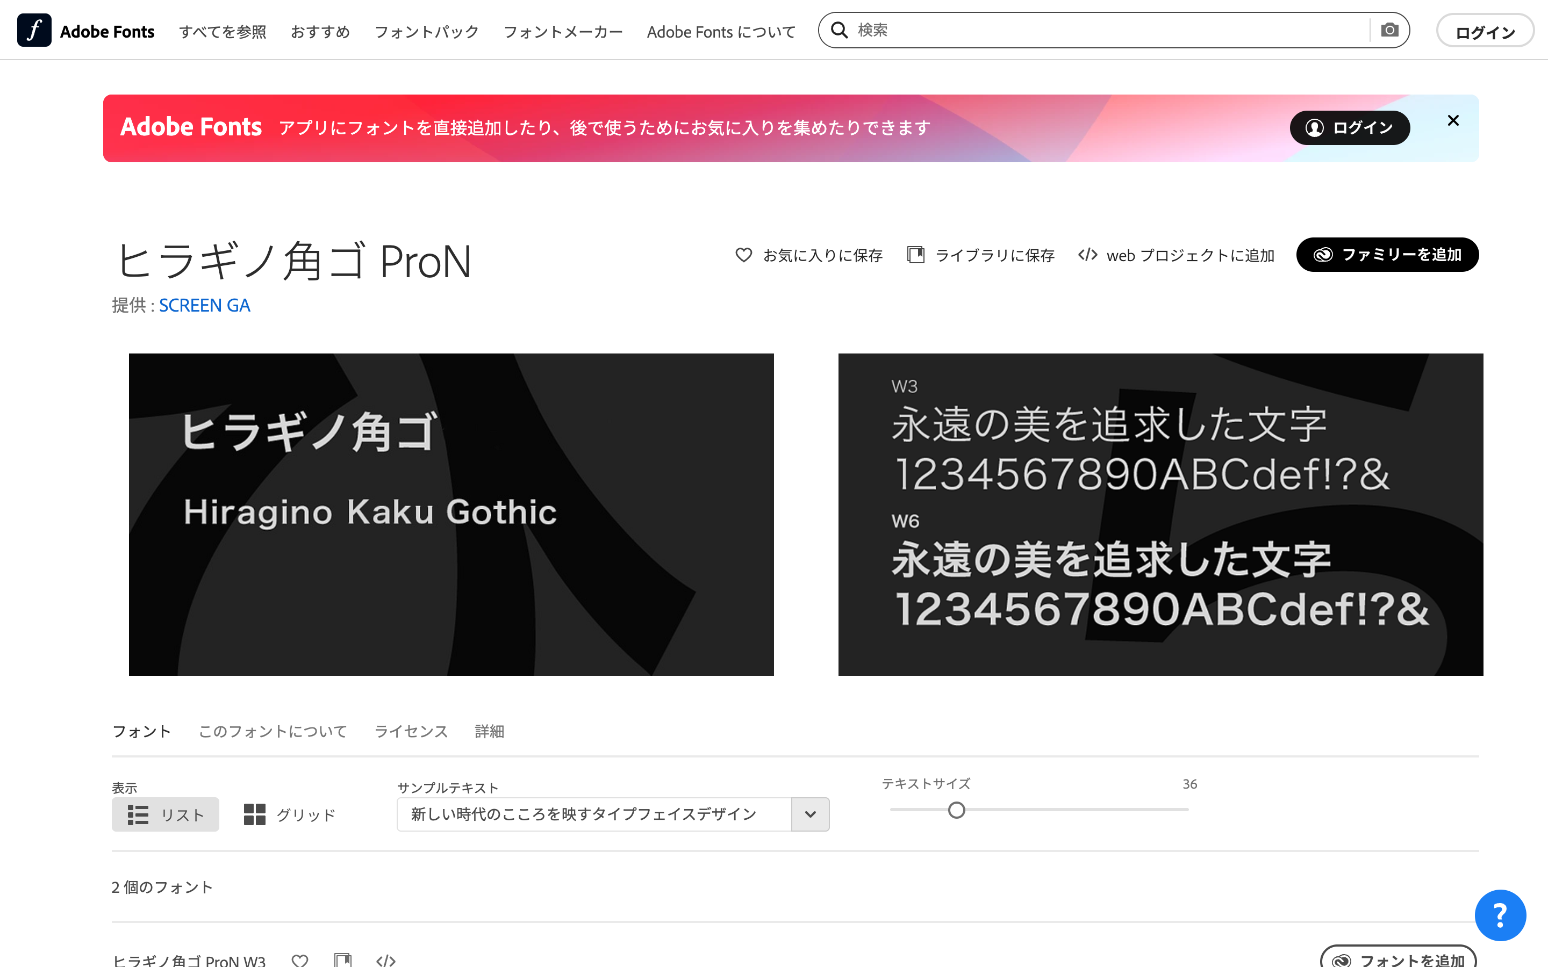Click the heart icon beside お気に入りに保存

[743, 255]
